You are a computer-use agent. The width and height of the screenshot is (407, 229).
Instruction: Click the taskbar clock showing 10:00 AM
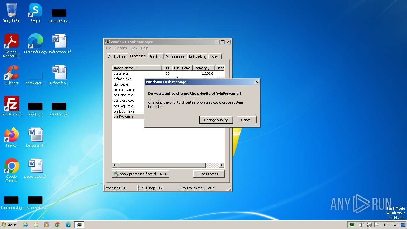point(391,225)
